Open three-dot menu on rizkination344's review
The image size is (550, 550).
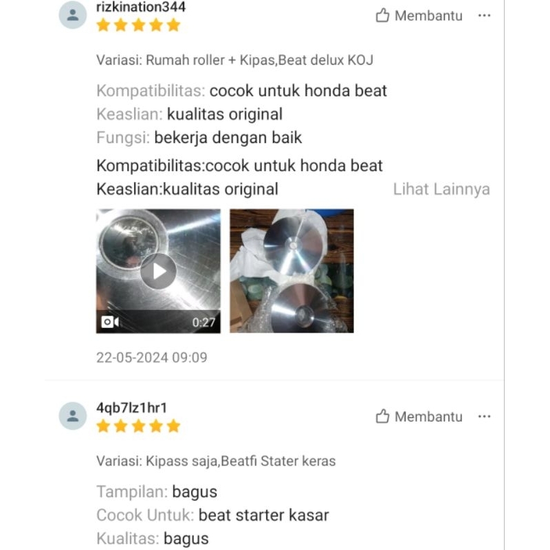(x=484, y=15)
